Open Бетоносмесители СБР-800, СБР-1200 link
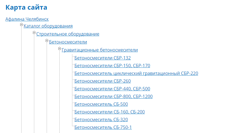Image resolution: width=235 pixels, height=133 pixels. (113, 96)
